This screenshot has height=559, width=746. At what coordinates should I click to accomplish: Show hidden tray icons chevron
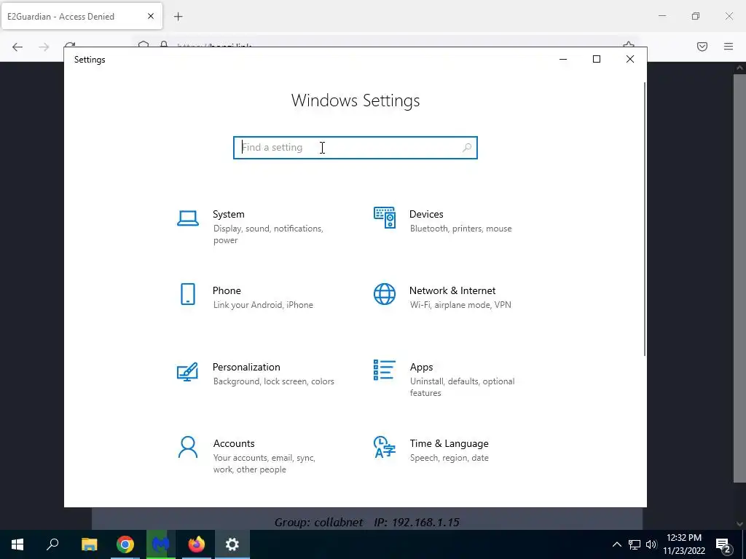[616, 544]
